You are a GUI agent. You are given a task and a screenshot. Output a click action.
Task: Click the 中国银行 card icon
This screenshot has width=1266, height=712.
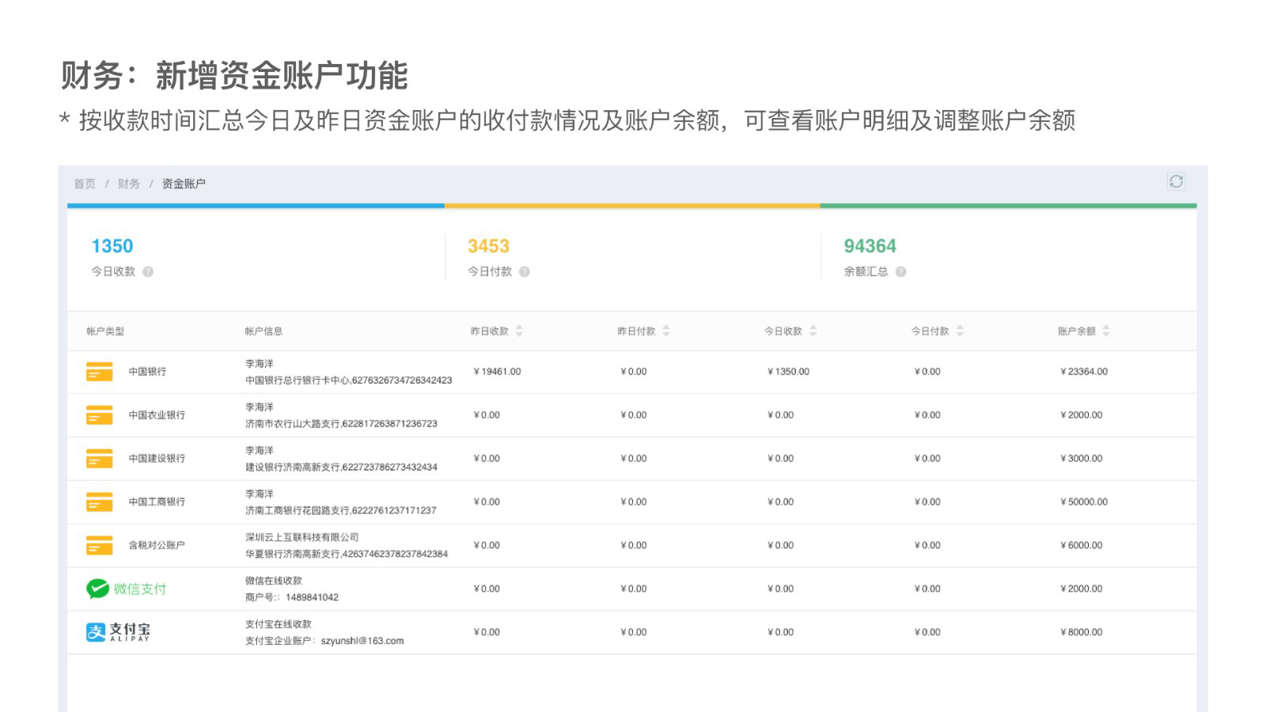(x=100, y=372)
